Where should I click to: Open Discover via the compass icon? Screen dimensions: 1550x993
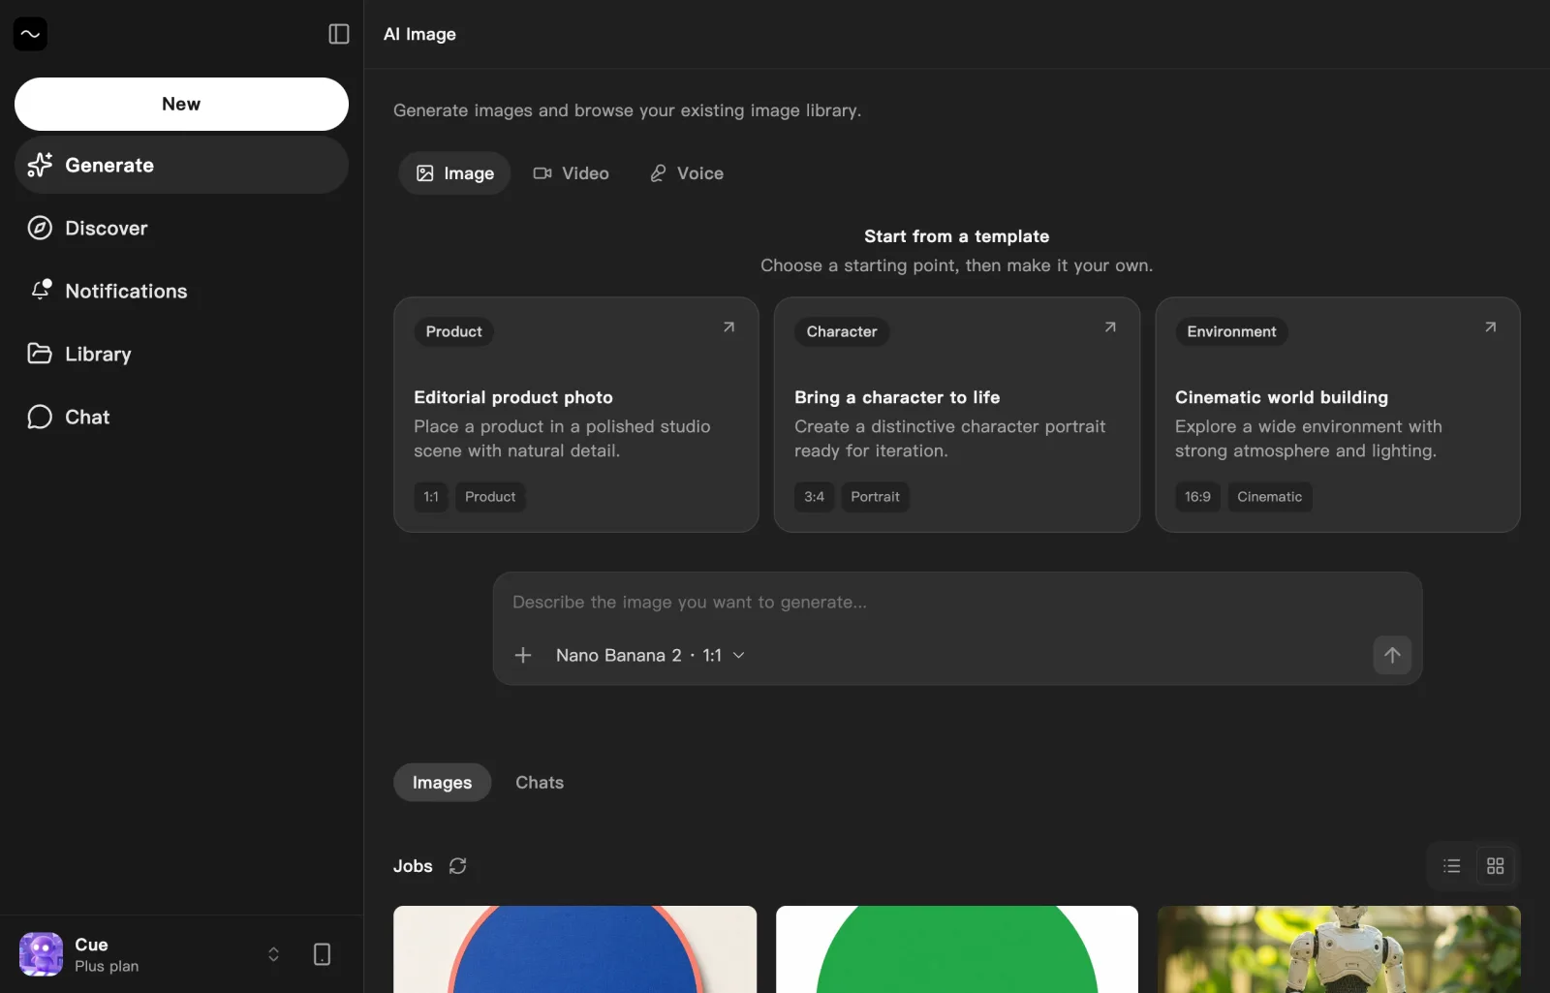[x=40, y=228]
